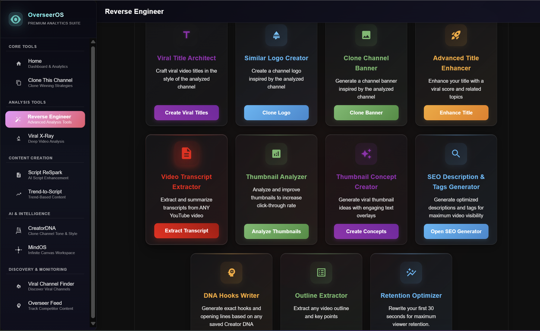
Task: Click the OverseerOS eye logo icon
Action: [16, 19]
